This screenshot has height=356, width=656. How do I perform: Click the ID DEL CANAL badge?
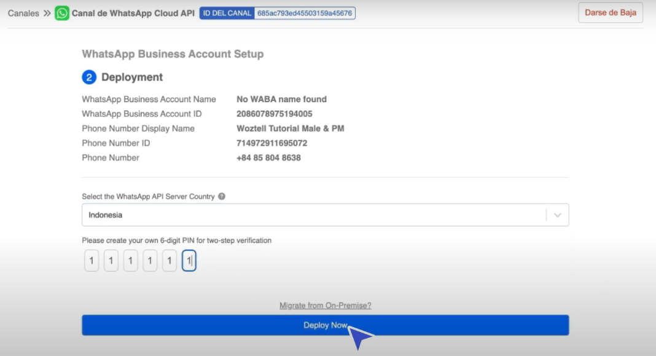pyautogui.click(x=227, y=13)
